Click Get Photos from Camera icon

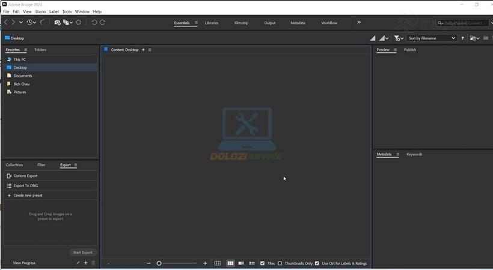57,22
